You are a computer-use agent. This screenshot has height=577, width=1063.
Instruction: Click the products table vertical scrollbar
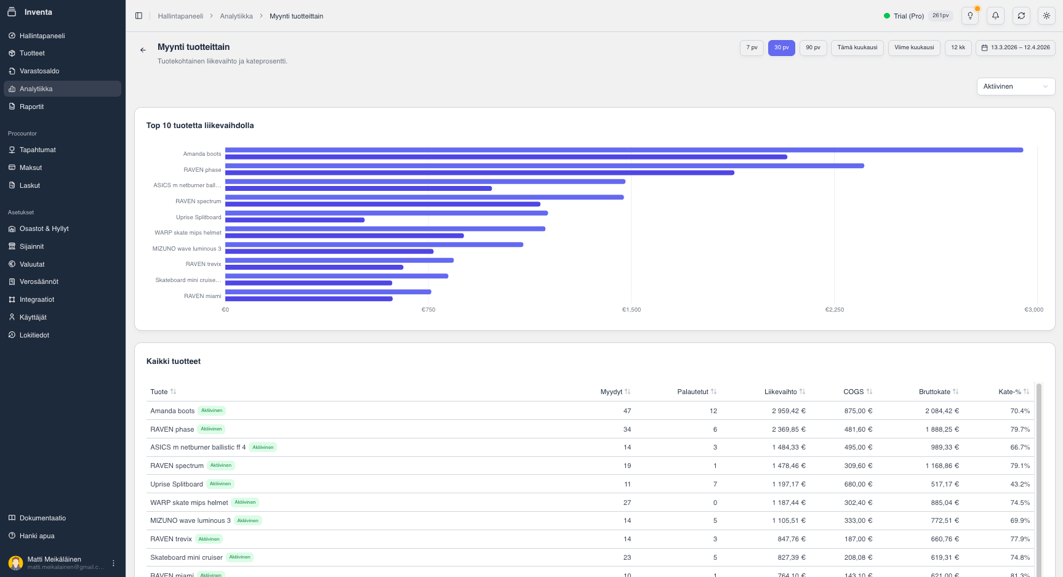1038,480
